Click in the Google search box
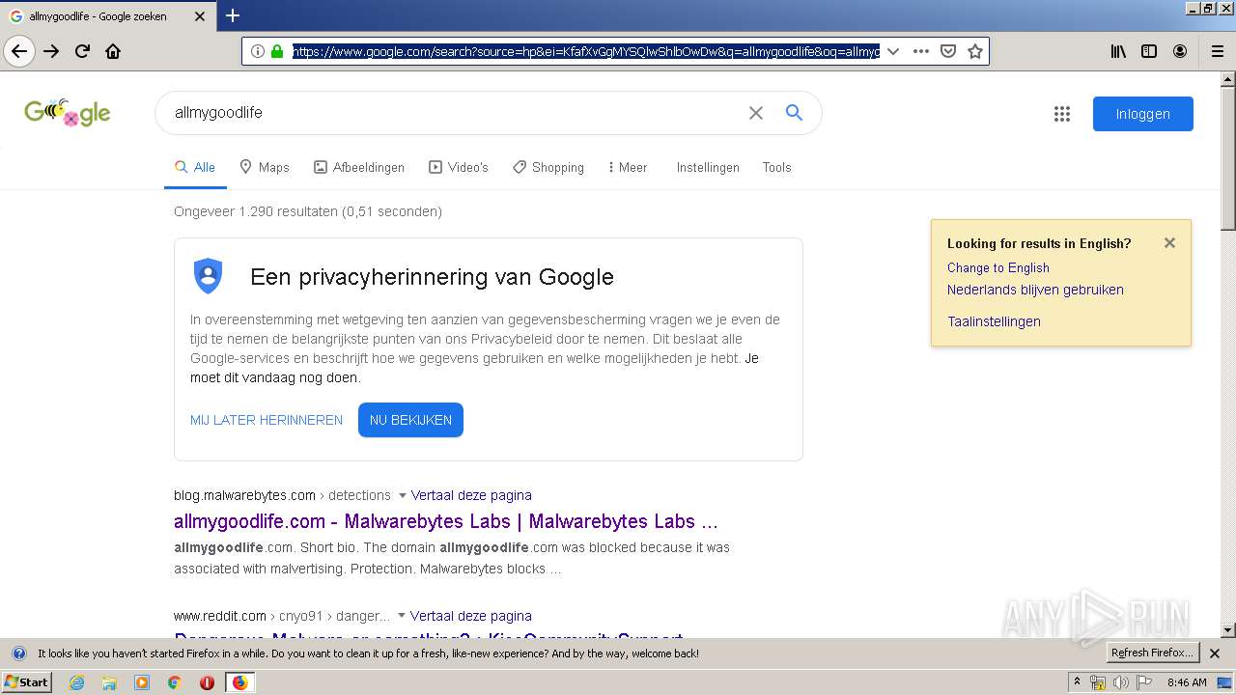The image size is (1236, 695). pyautogui.click(x=454, y=113)
